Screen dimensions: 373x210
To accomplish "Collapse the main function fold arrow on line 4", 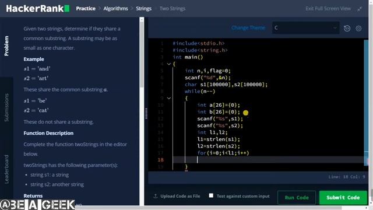I will click(x=168, y=64).
